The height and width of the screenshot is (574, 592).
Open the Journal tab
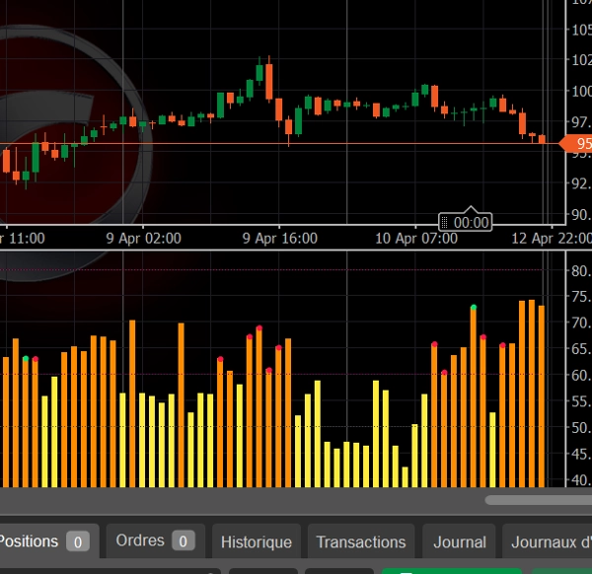click(x=459, y=541)
